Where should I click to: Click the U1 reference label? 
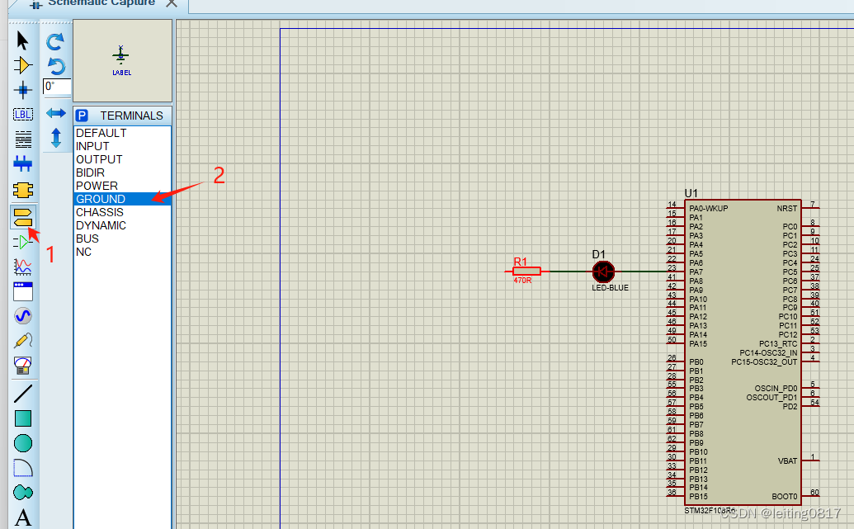click(691, 193)
